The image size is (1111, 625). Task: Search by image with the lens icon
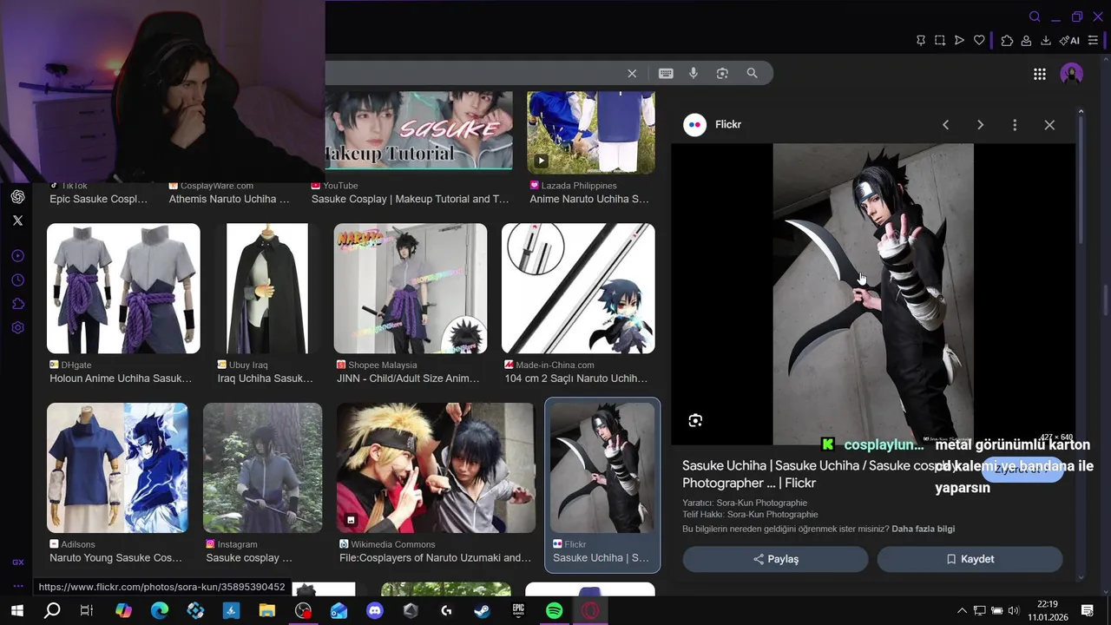(722, 74)
